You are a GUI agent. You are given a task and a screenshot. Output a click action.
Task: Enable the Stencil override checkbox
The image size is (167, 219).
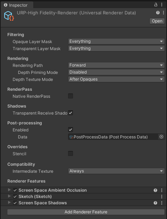[71, 153]
